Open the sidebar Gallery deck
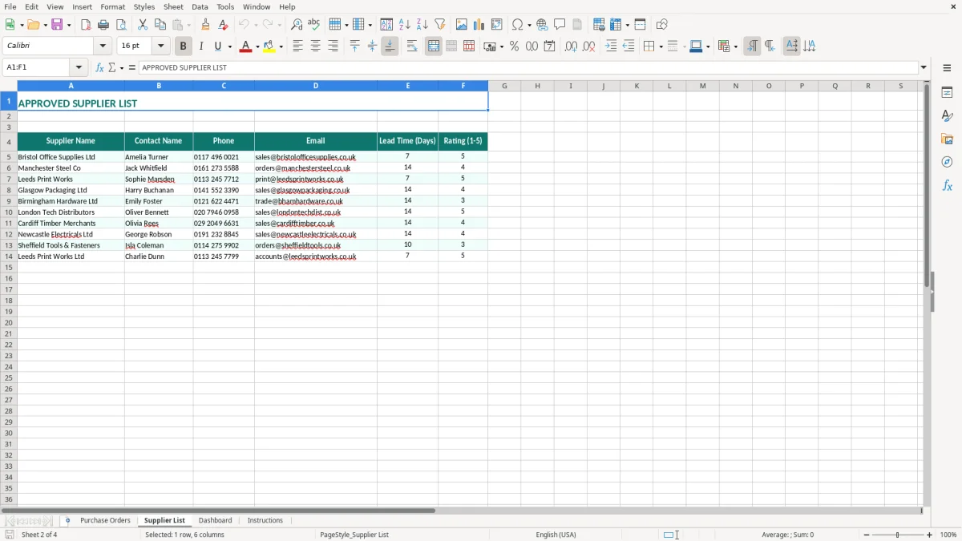Viewport: 962px width, 541px height. tap(947, 139)
